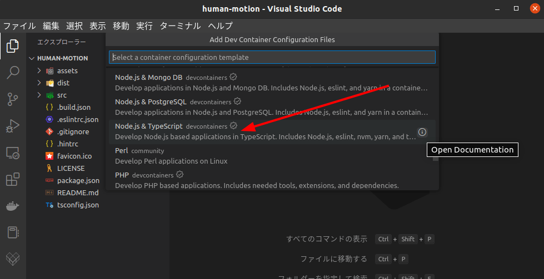This screenshot has width=544, height=279.
Task: Open the 移動 menu
Action: [x=121, y=26]
